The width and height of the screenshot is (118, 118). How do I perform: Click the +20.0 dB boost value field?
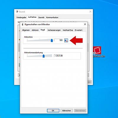pos(58,56)
